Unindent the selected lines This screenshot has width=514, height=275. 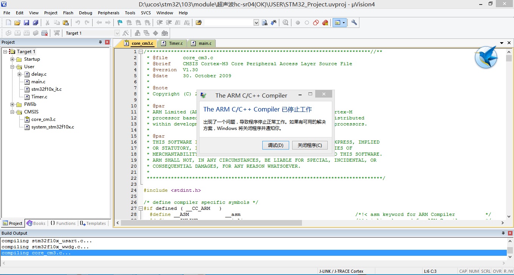169,23
